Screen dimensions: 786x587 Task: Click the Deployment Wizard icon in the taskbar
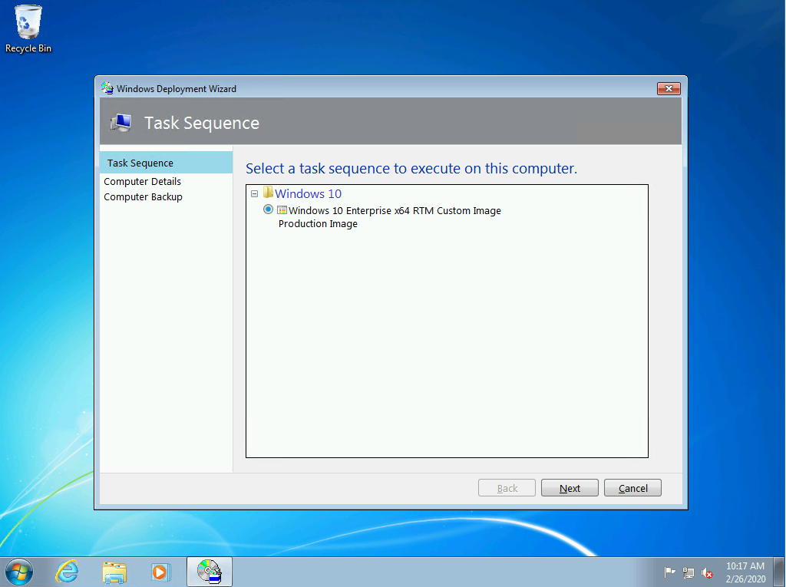click(209, 572)
